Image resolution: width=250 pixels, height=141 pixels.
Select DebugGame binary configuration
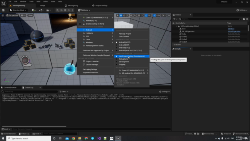(x=123, y=59)
